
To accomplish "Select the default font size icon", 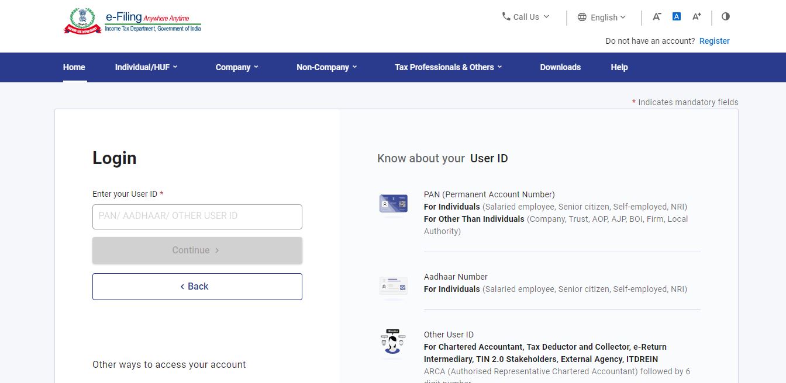I will tap(676, 17).
